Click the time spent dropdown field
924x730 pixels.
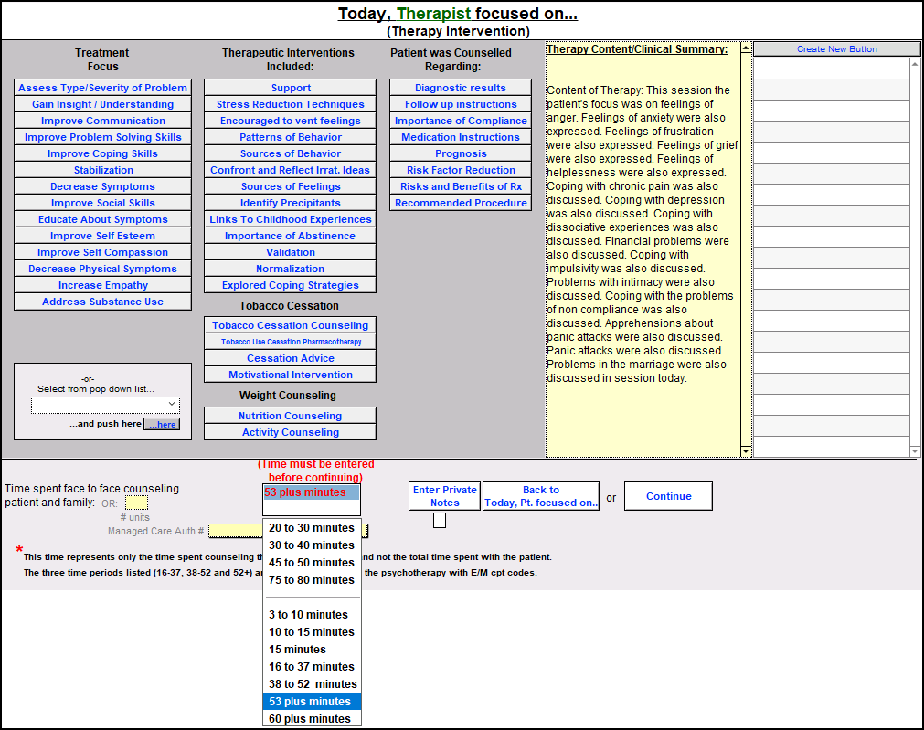pos(312,500)
